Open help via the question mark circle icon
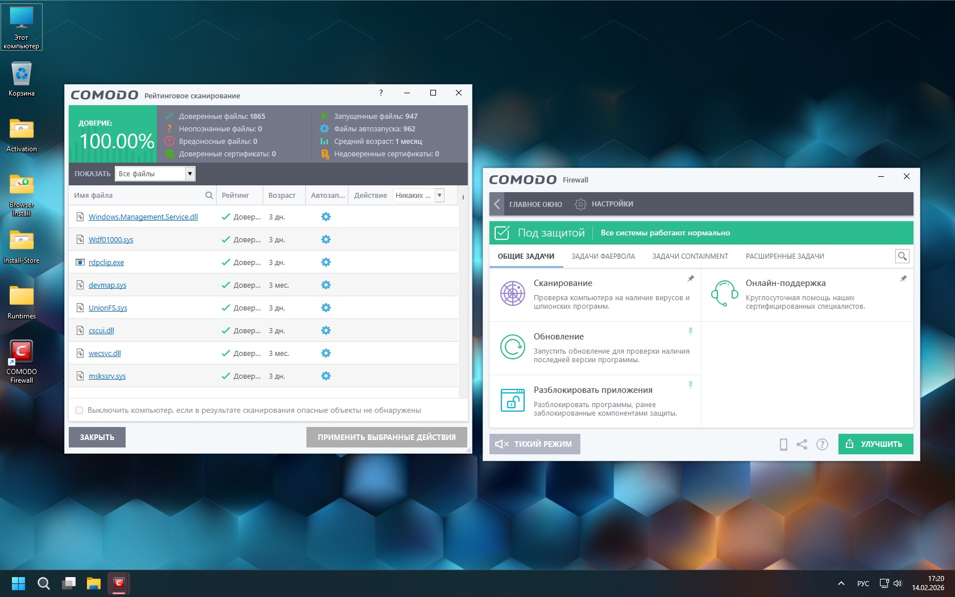955x597 pixels. coord(822,445)
